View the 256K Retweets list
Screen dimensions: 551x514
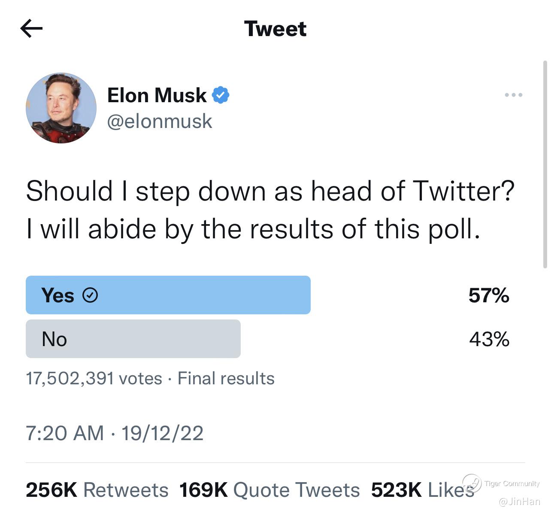pyautogui.click(x=97, y=490)
